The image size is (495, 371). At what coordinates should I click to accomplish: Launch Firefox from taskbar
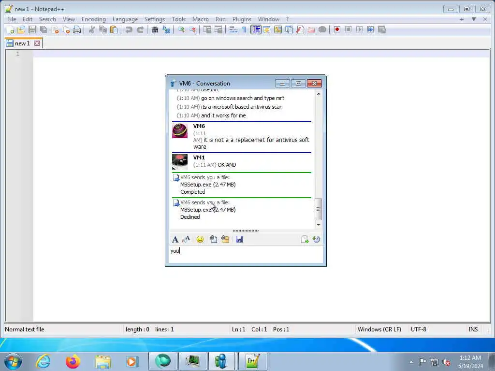pos(73,361)
